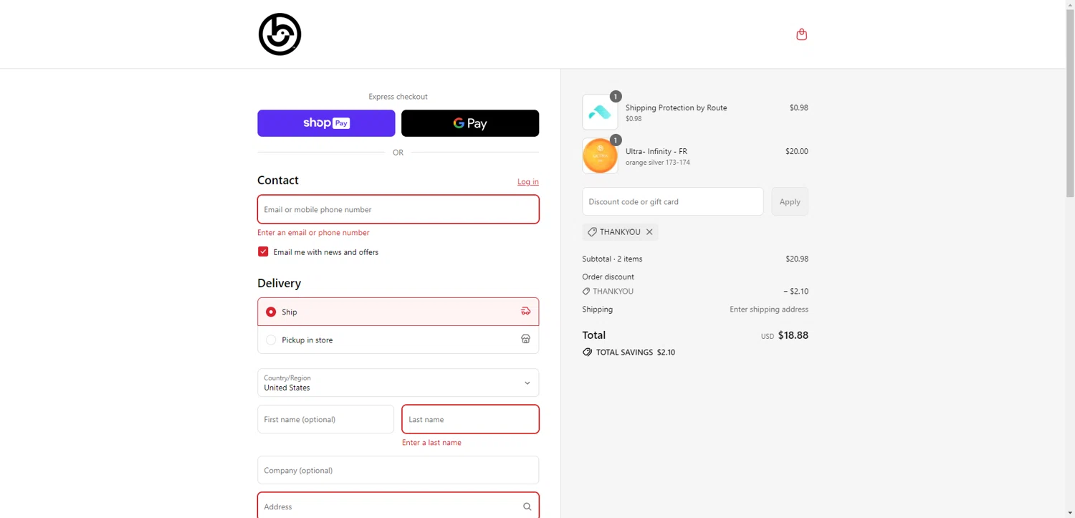Open the Country/Region dropdown
The width and height of the screenshot is (1075, 518).
click(398, 383)
